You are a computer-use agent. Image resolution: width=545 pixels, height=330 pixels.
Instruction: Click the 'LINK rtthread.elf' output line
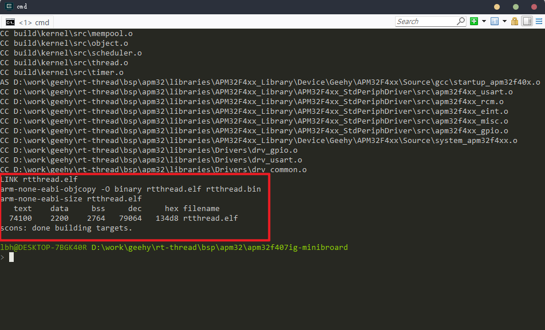(39, 179)
